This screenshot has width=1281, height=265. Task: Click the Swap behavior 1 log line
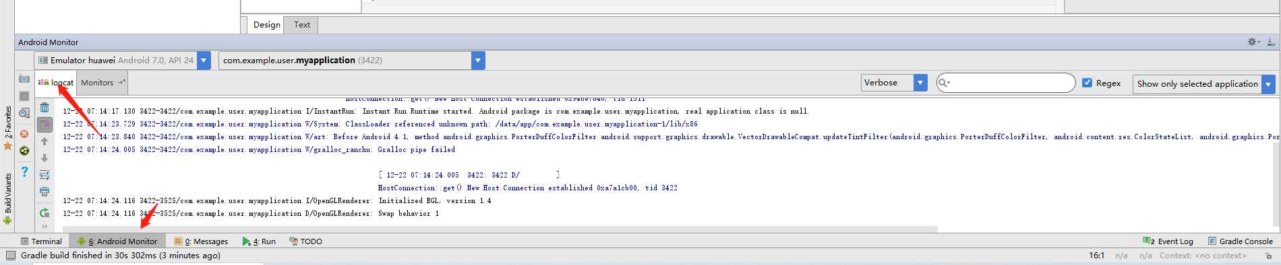pos(251,214)
